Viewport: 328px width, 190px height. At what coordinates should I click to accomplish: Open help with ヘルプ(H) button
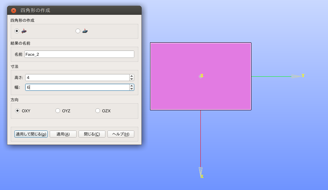(x=121, y=134)
